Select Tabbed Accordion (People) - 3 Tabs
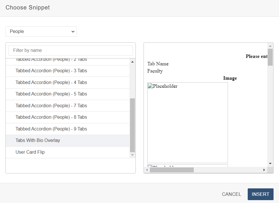279x203 pixels. (51, 71)
